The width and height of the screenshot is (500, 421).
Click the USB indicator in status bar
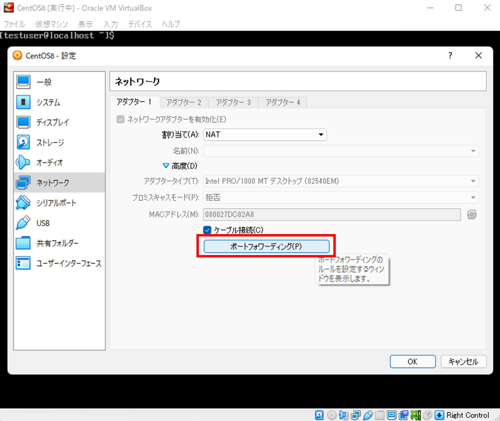[368, 415]
